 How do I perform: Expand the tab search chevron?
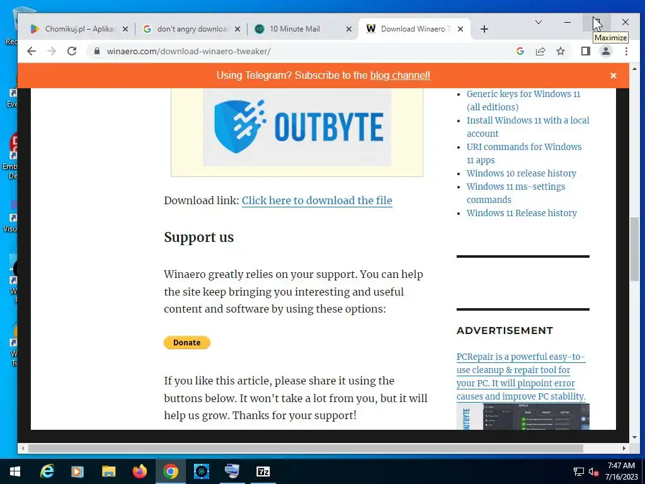[x=538, y=22]
